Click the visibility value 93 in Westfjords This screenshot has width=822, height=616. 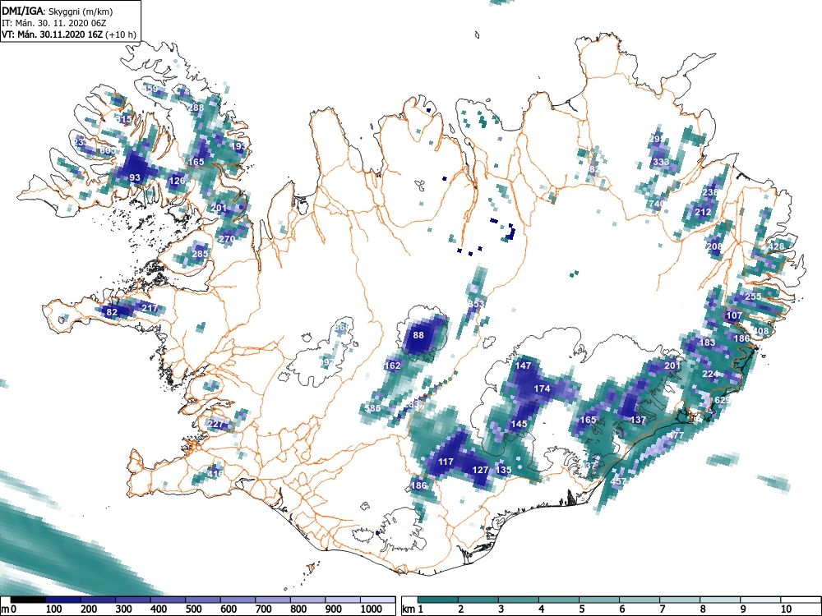(x=135, y=177)
